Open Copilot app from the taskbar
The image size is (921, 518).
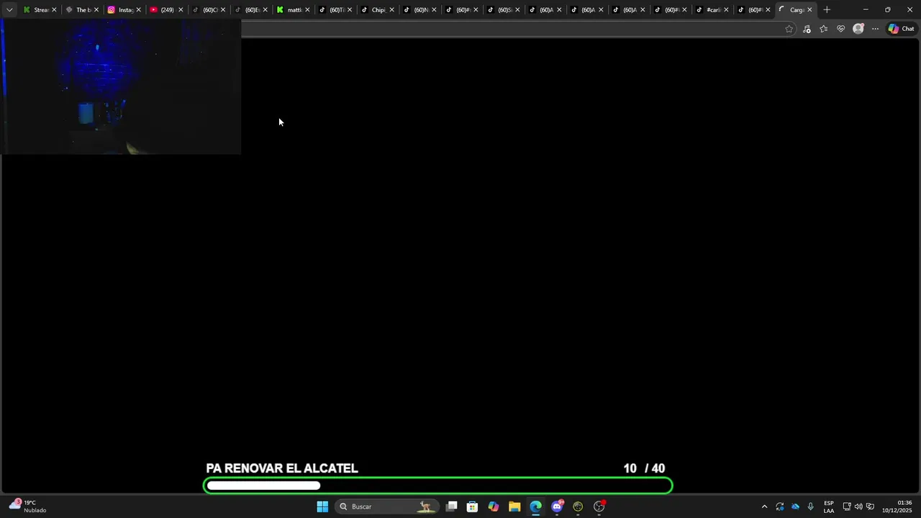pyautogui.click(x=493, y=506)
